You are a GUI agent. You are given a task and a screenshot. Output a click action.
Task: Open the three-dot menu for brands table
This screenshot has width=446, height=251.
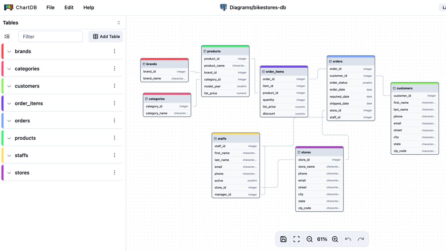coord(114,51)
